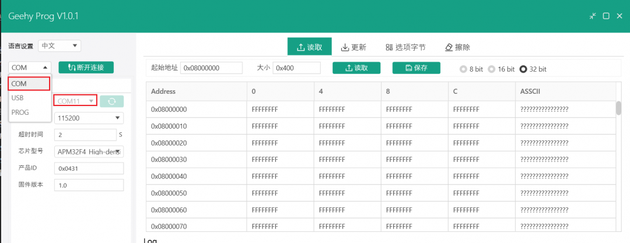Viewport: 630px width, 243px height.
Task: Open the 芯片型号 APM32F4 dropdown
Action: click(x=89, y=152)
